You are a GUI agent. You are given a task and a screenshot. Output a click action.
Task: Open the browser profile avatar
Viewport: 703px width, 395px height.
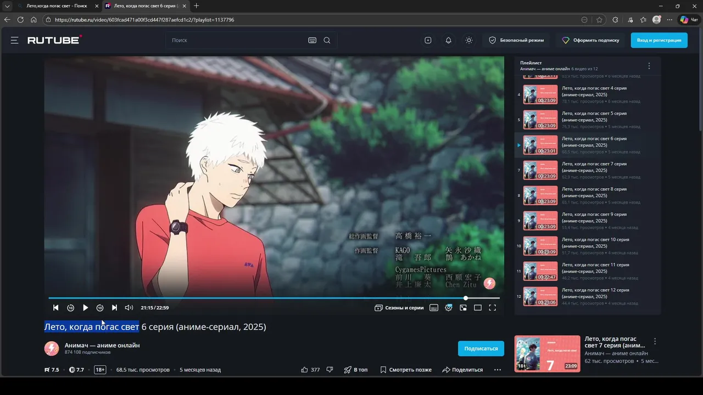656,20
